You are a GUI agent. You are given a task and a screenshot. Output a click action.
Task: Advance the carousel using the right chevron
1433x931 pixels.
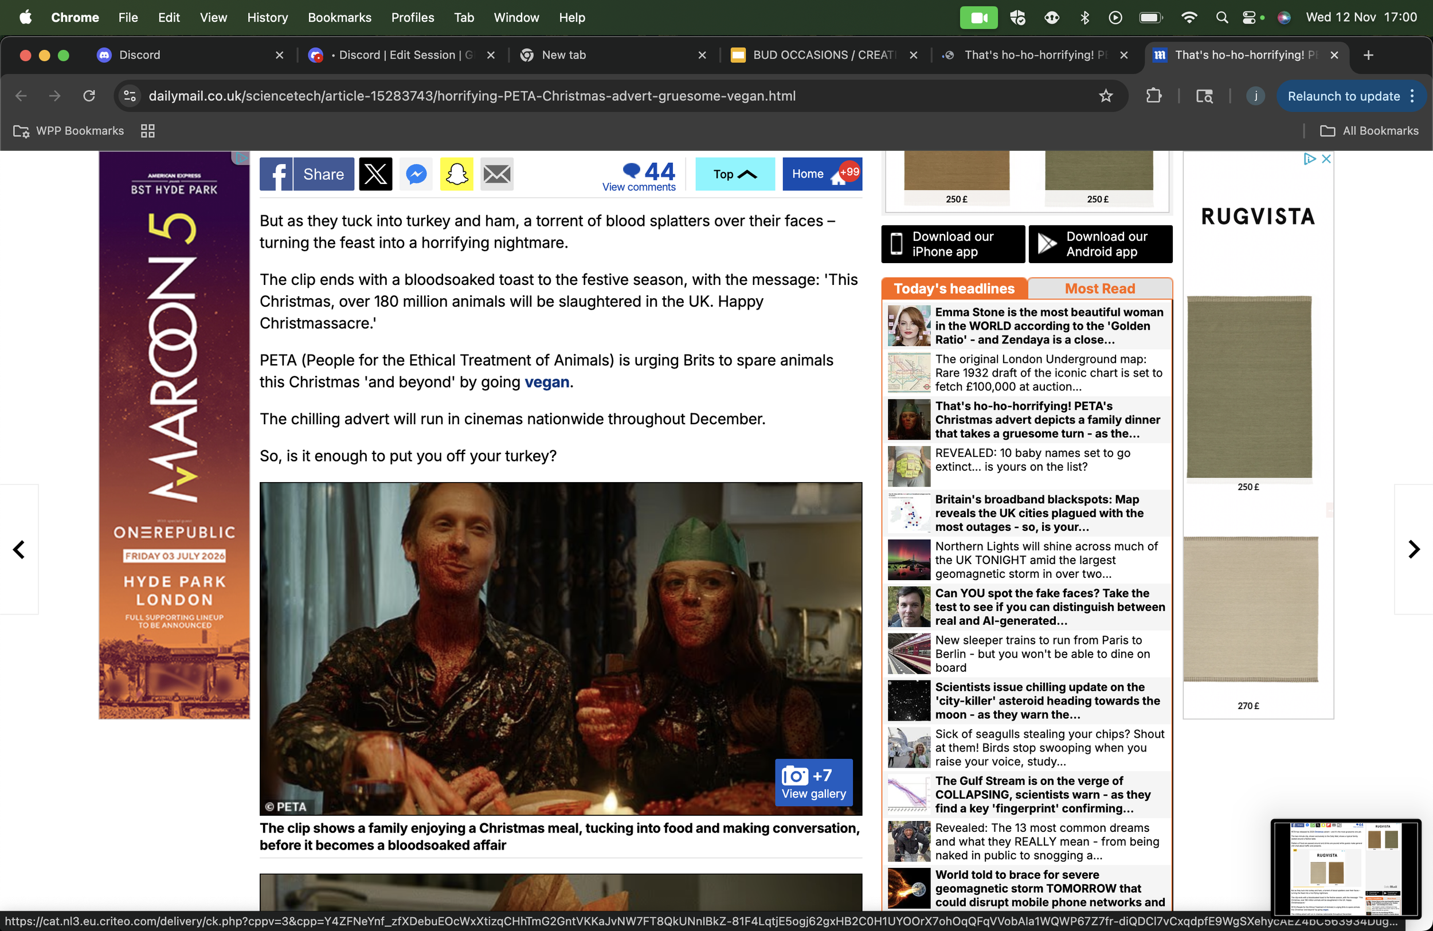click(x=1414, y=549)
